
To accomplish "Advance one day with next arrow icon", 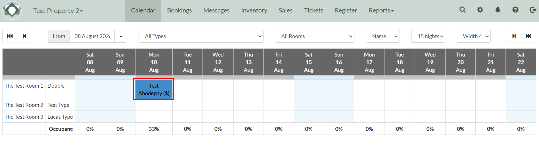I will click(x=514, y=36).
